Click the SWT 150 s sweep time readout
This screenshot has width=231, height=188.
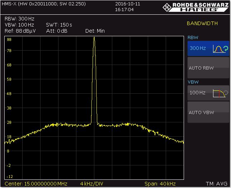coord(59,25)
